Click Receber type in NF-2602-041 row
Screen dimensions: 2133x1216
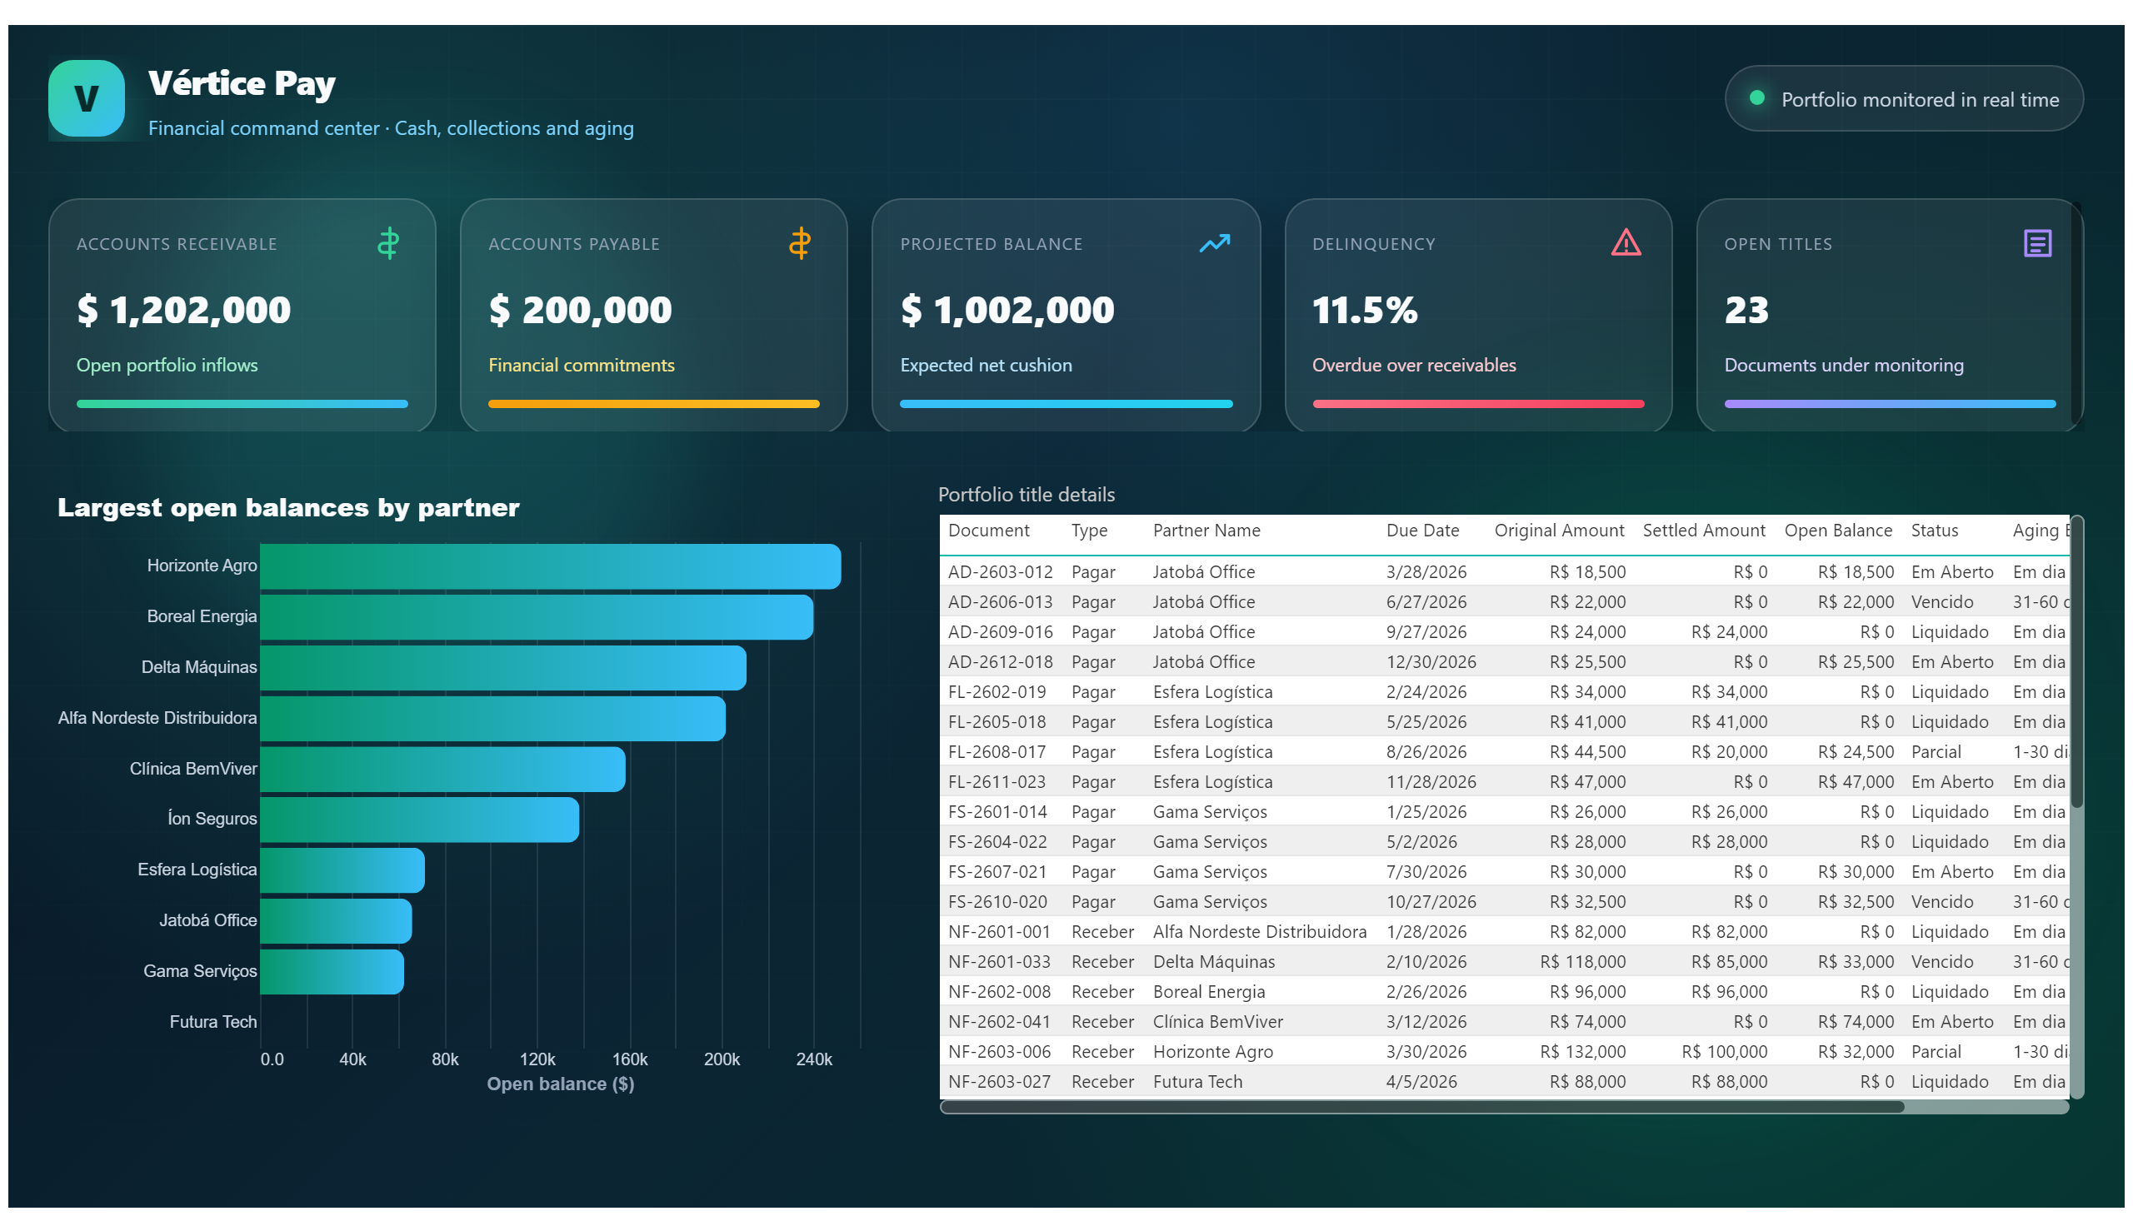click(x=1102, y=1022)
